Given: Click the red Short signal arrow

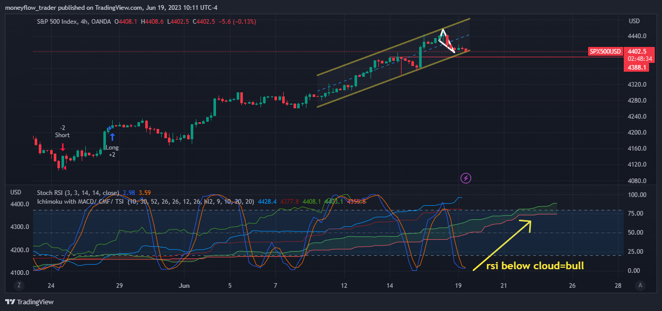Looking at the screenshot, I should [x=63, y=147].
